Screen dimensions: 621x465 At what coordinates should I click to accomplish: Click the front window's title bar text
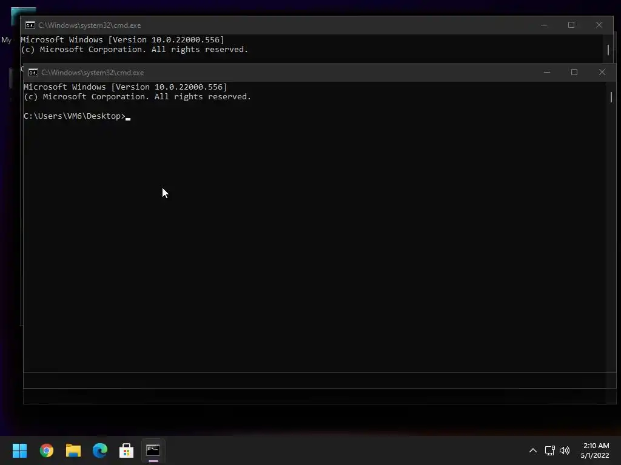point(93,73)
